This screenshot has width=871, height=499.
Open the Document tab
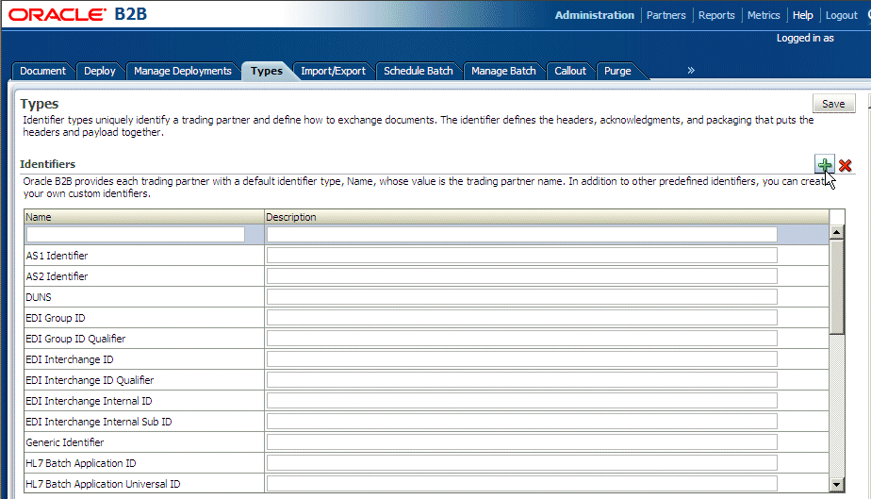click(42, 71)
